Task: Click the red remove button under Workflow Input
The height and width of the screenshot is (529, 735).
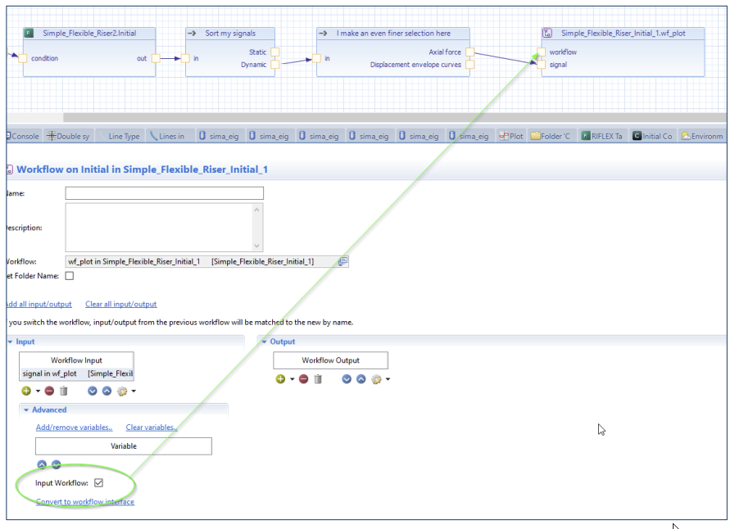Action: (50, 391)
